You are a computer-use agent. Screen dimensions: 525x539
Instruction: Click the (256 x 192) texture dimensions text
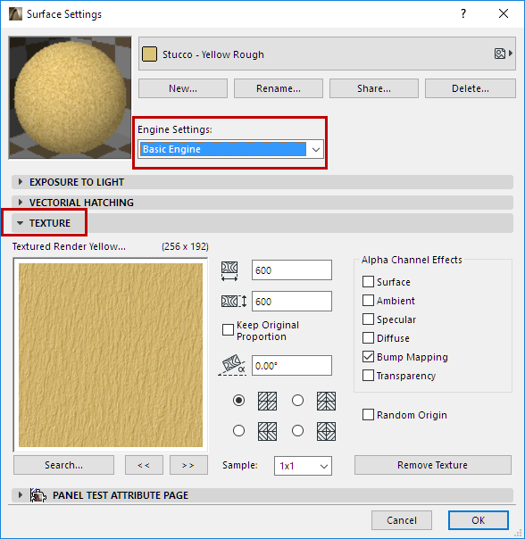pyautogui.click(x=185, y=246)
